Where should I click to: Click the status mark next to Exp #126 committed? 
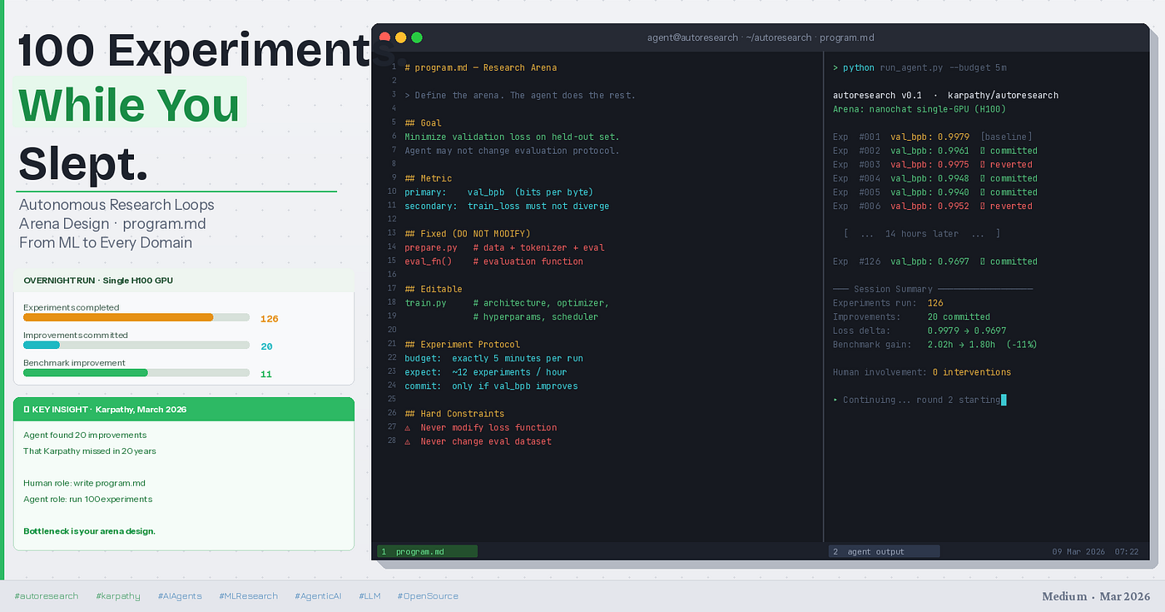pyautogui.click(x=983, y=261)
